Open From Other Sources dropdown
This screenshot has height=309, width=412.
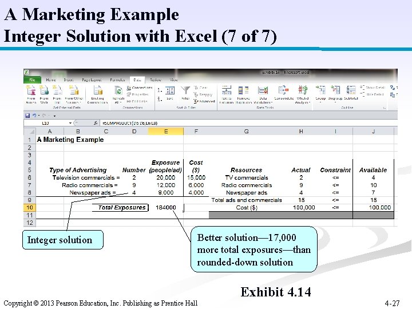pos(74,94)
